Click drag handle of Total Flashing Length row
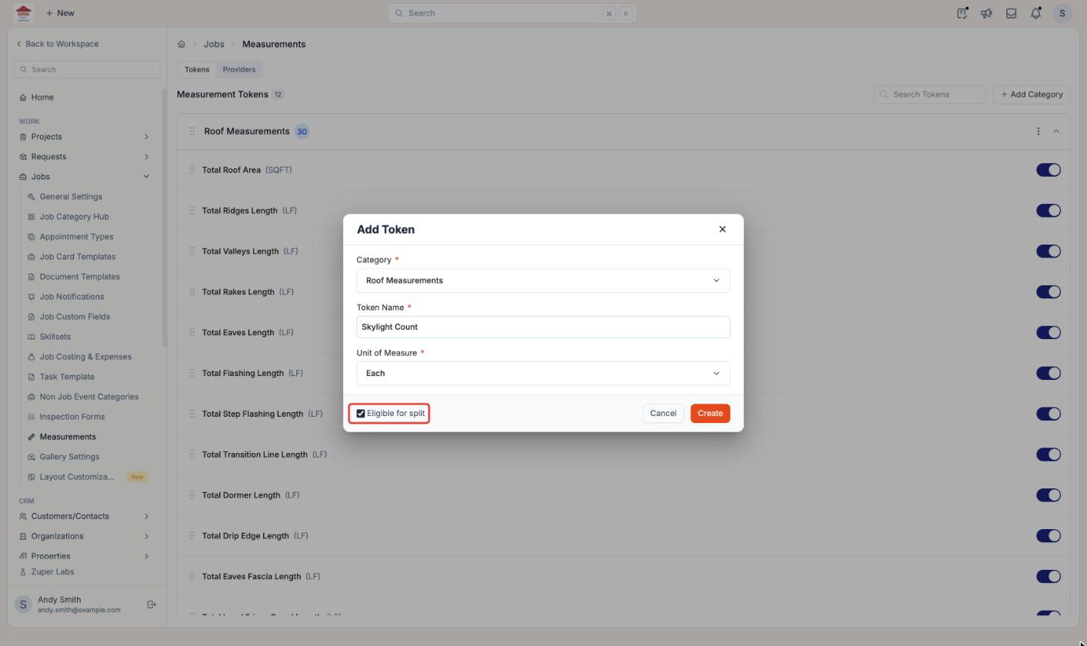 pyautogui.click(x=192, y=373)
